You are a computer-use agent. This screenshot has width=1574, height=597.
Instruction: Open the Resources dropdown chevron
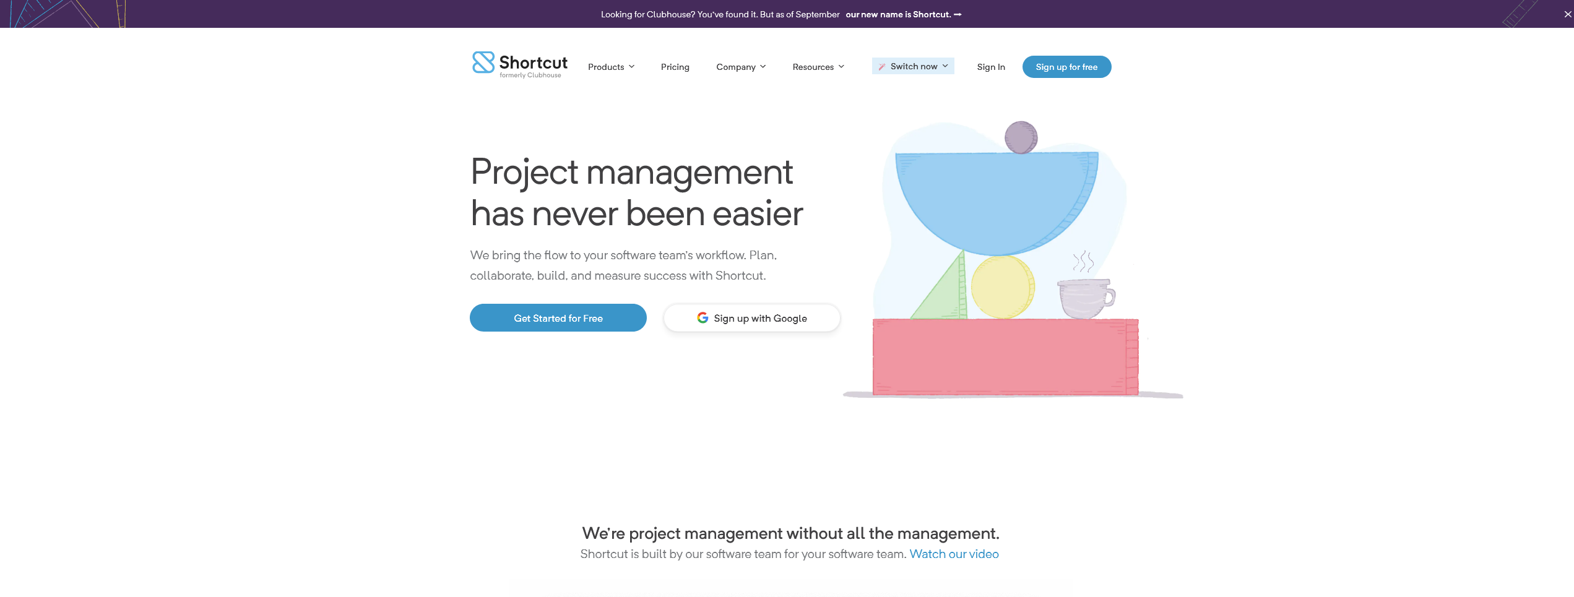click(841, 67)
